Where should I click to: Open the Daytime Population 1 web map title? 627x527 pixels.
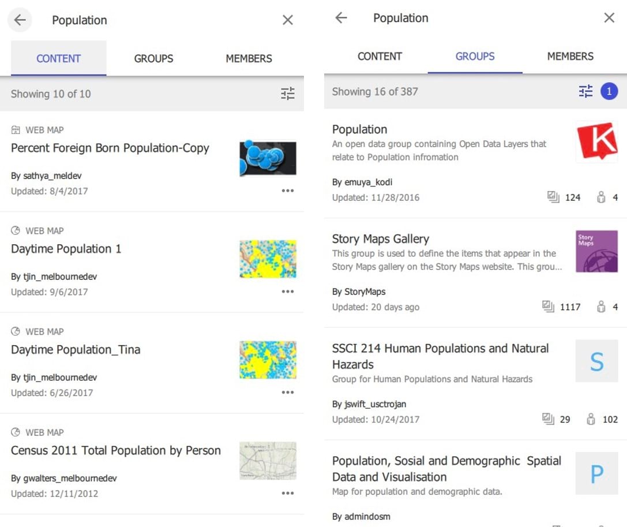pyautogui.click(x=66, y=249)
